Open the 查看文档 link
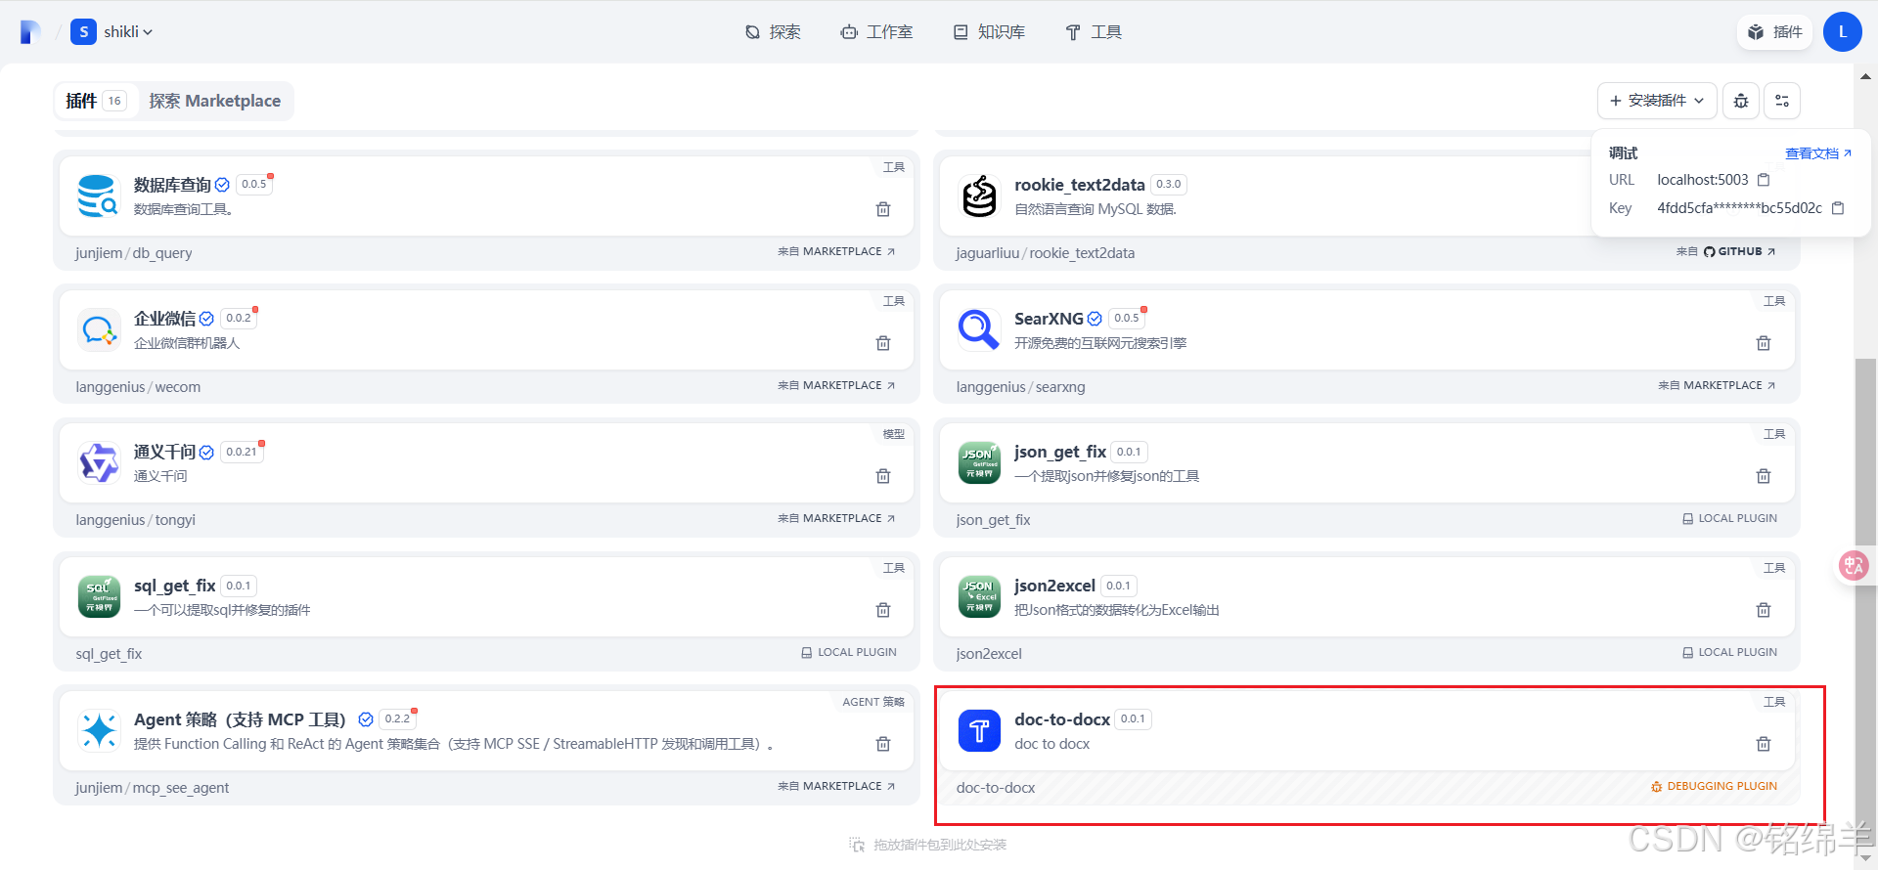Image resolution: width=1878 pixels, height=870 pixels. click(x=1818, y=153)
